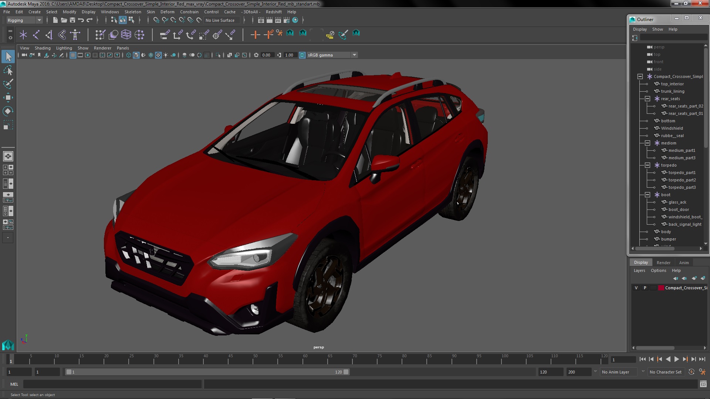Image resolution: width=710 pixels, height=399 pixels.
Task: Click the Save scene icon
Action: click(x=72, y=20)
